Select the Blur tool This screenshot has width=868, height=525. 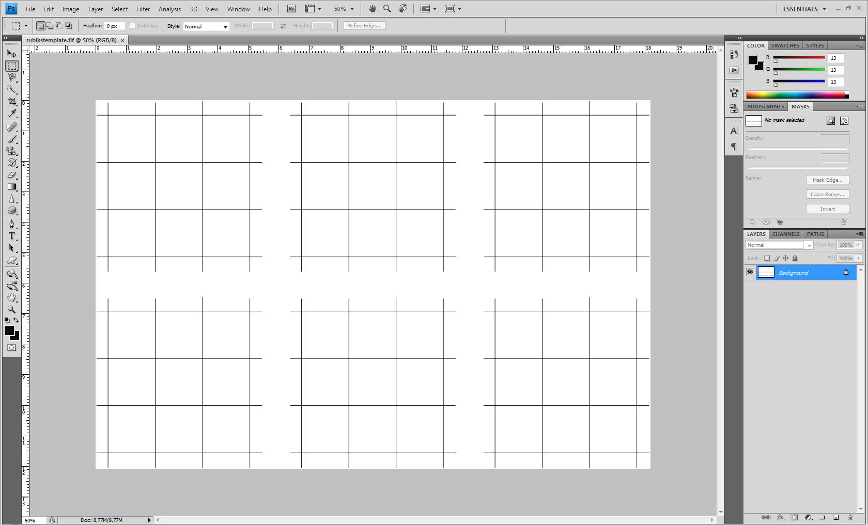tap(12, 199)
